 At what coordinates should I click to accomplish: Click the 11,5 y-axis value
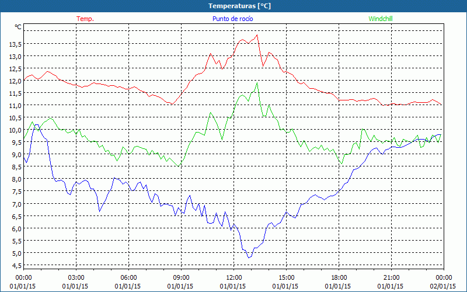click(x=15, y=93)
